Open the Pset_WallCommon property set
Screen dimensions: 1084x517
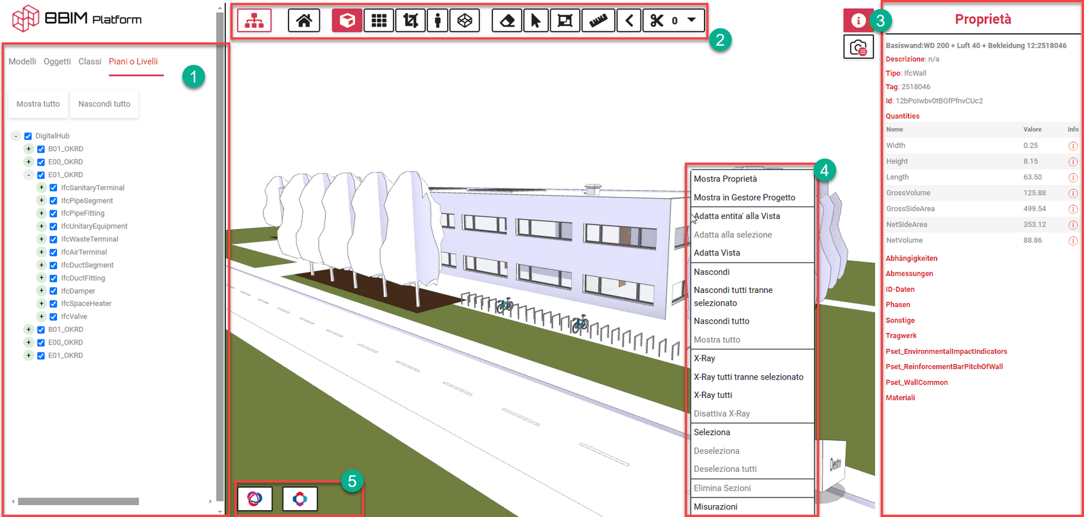point(917,382)
